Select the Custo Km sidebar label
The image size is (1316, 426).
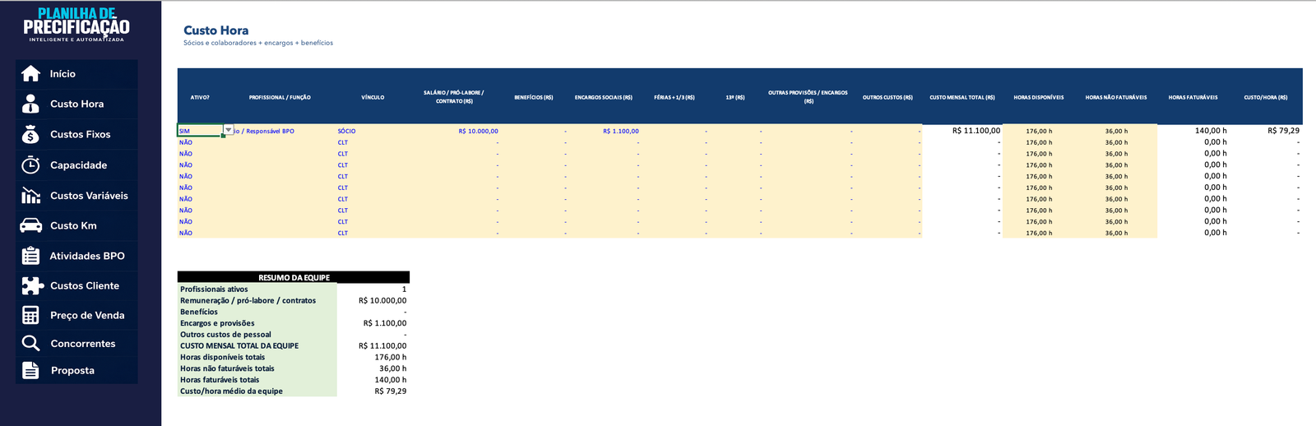point(73,225)
